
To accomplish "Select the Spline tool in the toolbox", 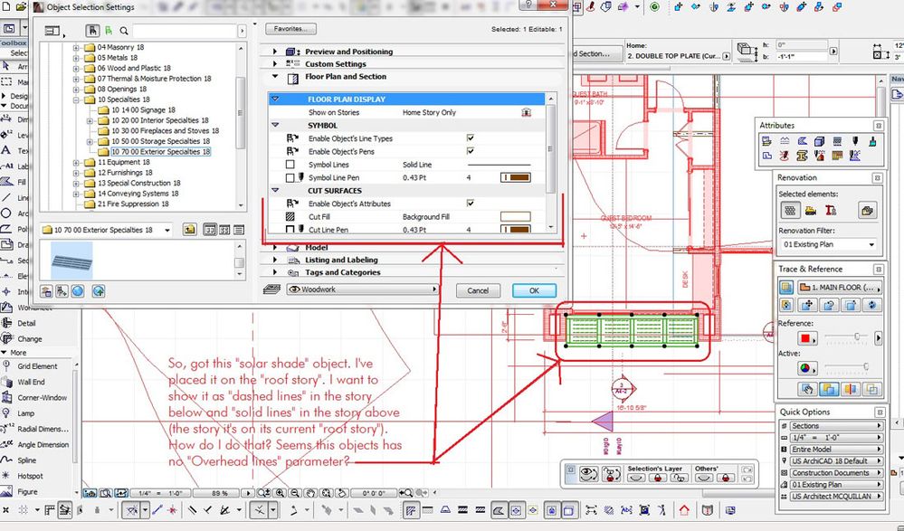I will coord(29,460).
